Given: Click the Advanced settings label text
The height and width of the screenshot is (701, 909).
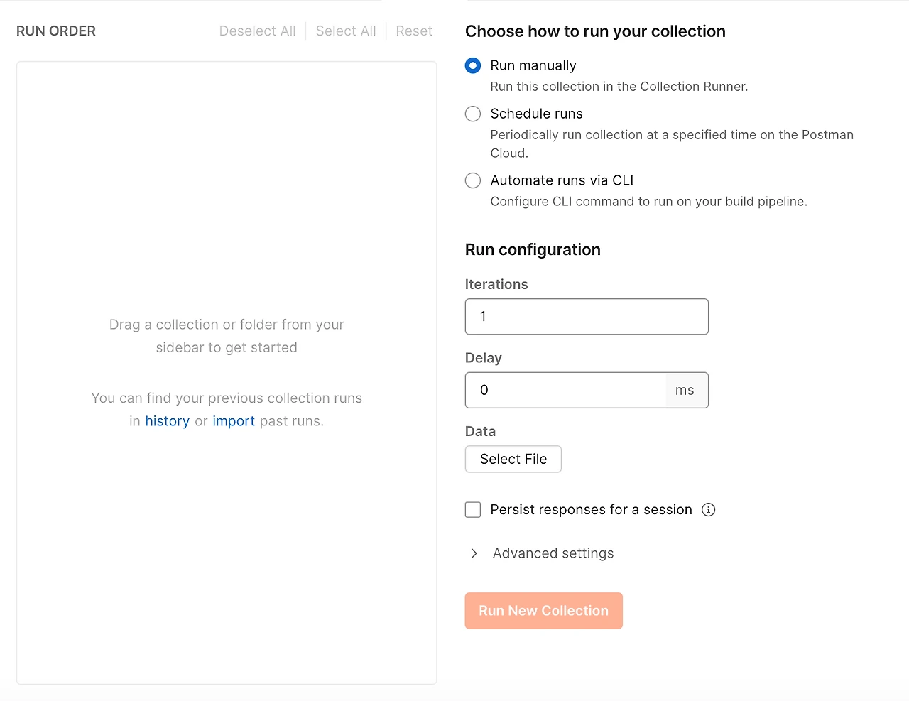Looking at the screenshot, I should pos(553,553).
